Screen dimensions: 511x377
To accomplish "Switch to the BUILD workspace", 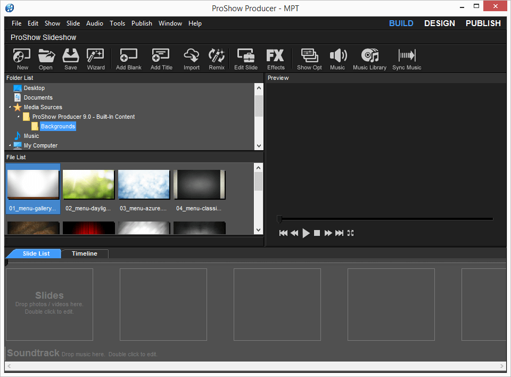I will pos(401,23).
